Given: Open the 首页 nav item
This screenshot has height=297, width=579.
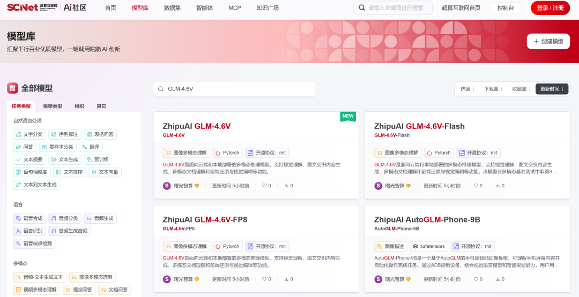Looking at the screenshot, I should point(110,7).
